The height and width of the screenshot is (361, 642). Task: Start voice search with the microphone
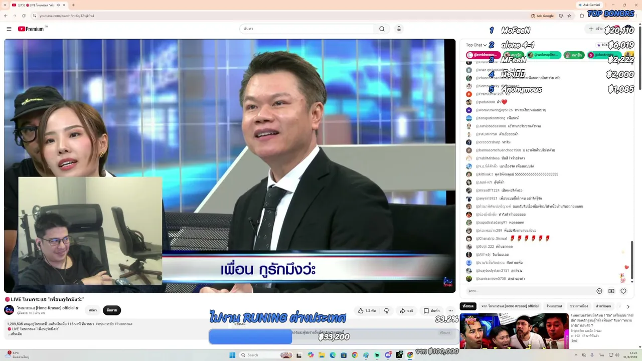pyautogui.click(x=399, y=29)
